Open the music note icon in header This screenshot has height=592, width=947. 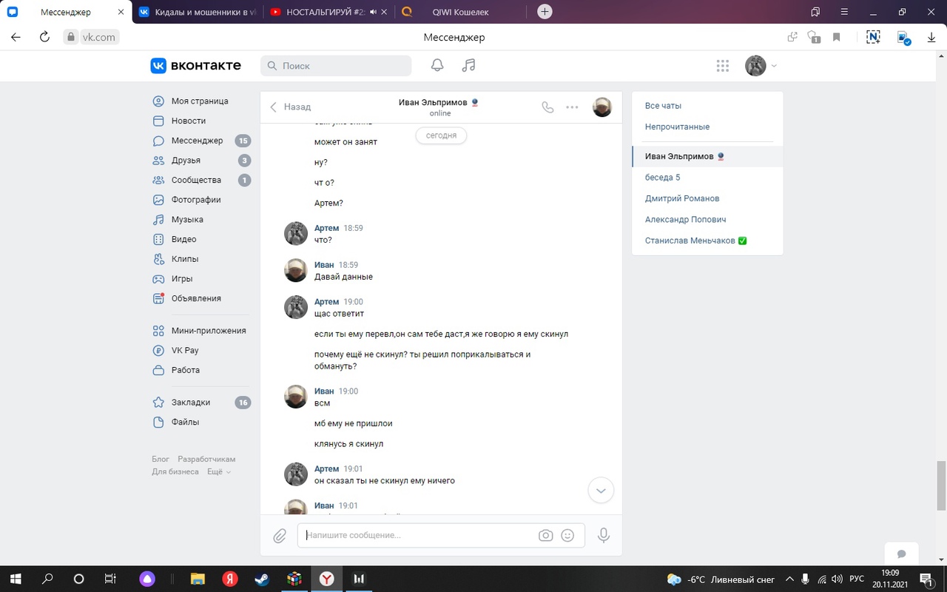468,66
